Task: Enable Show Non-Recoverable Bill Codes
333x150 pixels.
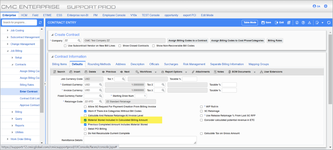Action: tap(153, 45)
